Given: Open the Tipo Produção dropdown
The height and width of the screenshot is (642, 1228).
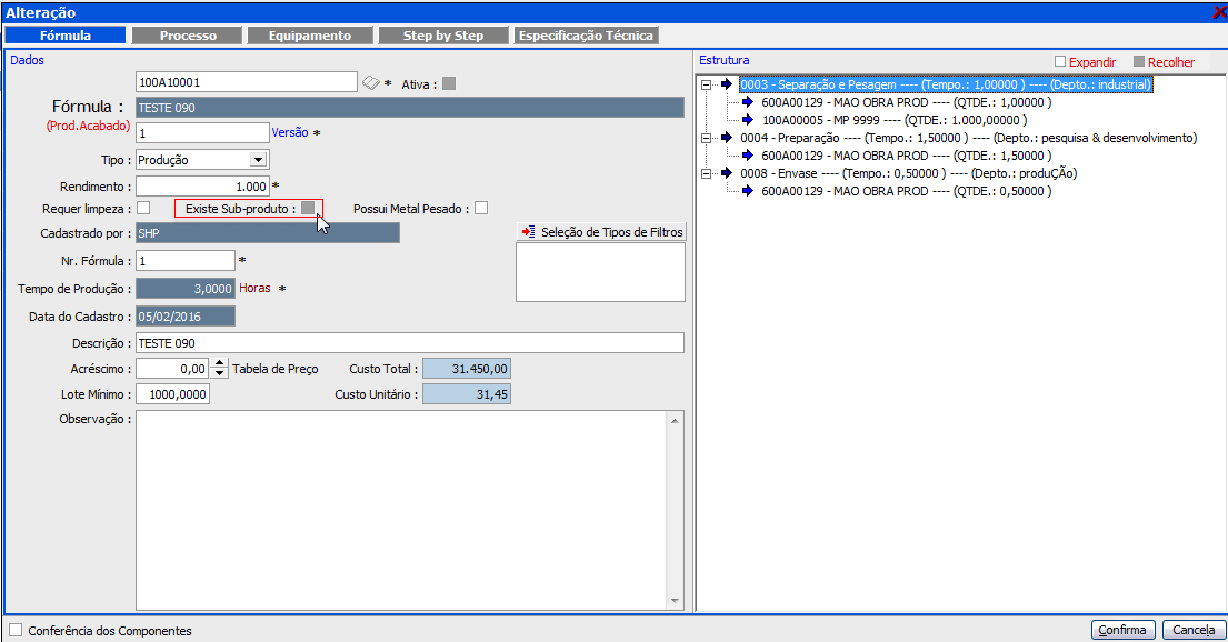Looking at the screenshot, I should pyautogui.click(x=258, y=160).
